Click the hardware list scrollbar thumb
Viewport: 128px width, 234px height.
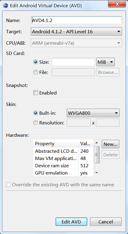(97, 154)
